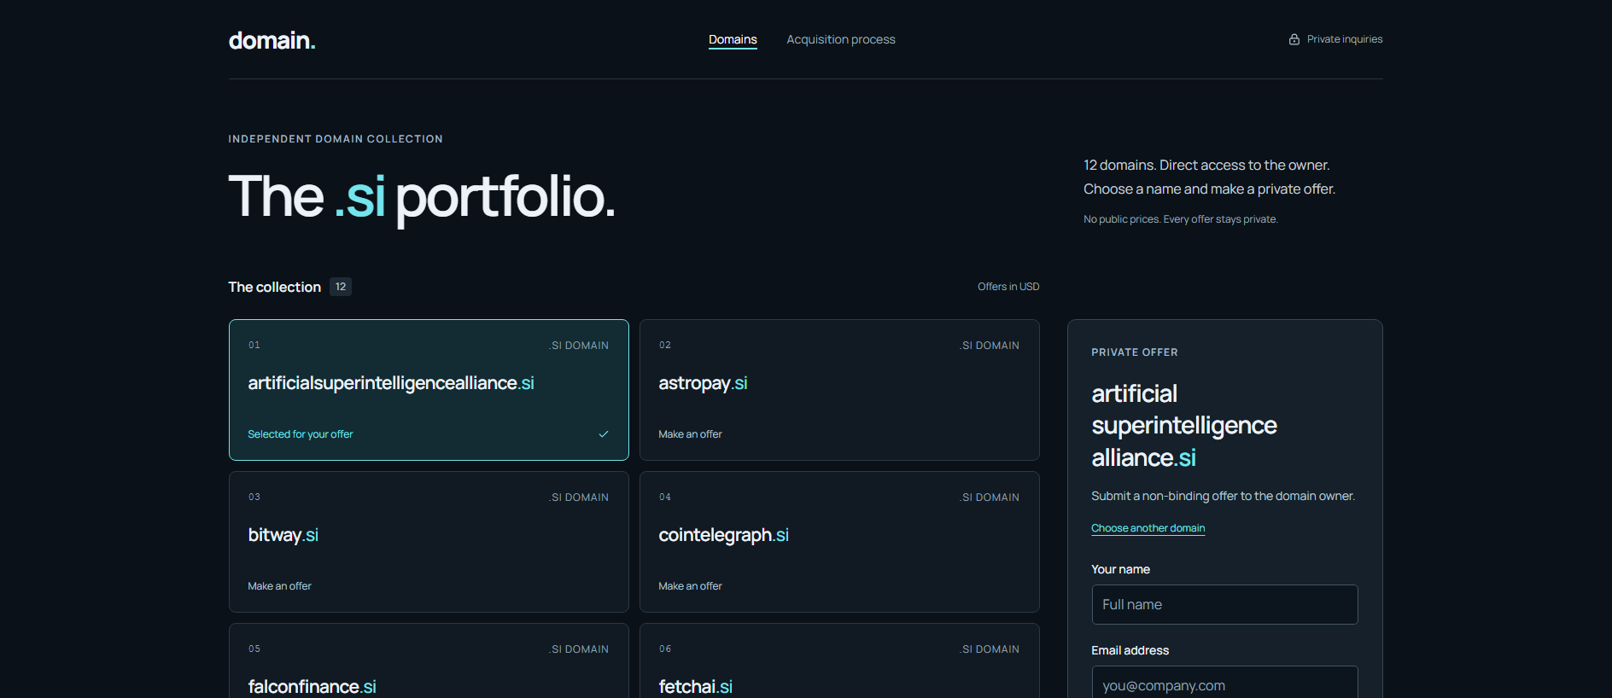Click "Submit a non-binding offer" description text
The image size is (1612, 698).
1223,496
